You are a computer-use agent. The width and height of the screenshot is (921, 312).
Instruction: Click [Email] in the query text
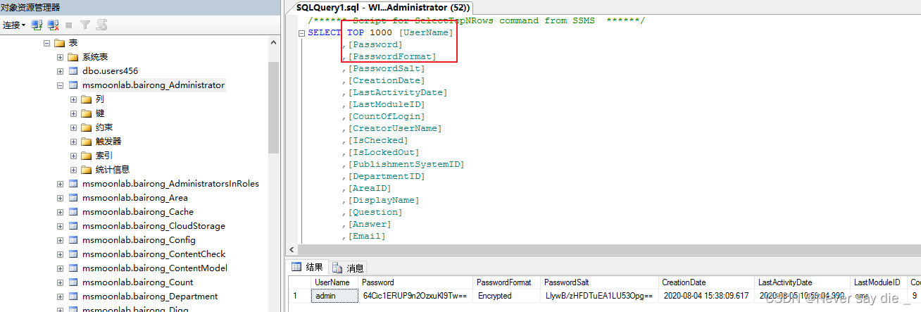pyautogui.click(x=366, y=236)
